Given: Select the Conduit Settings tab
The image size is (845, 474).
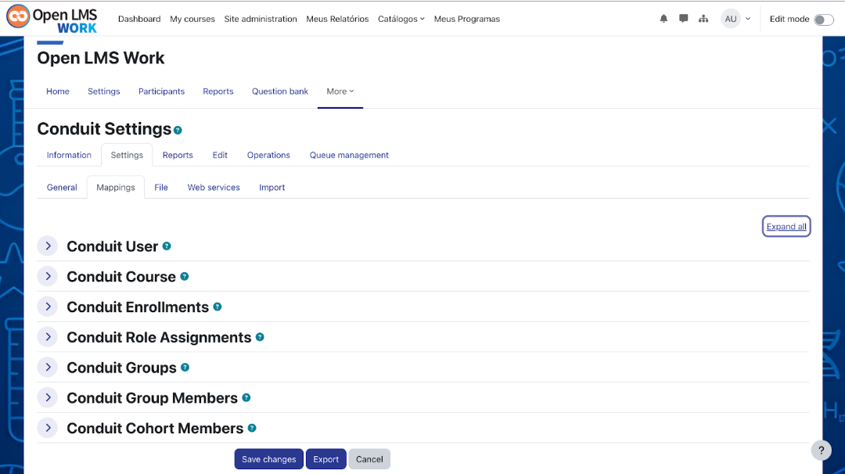Looking at the screenshot, I should (127, 155).
